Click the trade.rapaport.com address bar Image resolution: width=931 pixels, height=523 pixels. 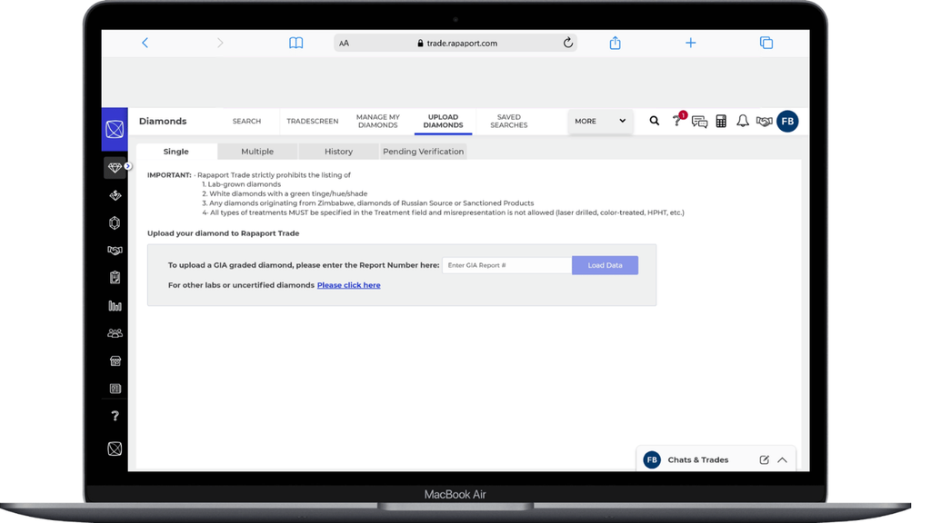456,43
